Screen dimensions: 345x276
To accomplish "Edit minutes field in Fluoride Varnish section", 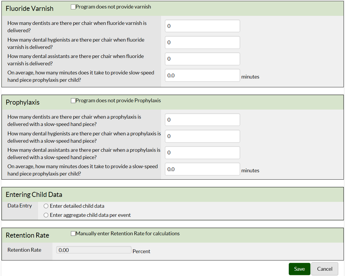I will pos(202,75).
